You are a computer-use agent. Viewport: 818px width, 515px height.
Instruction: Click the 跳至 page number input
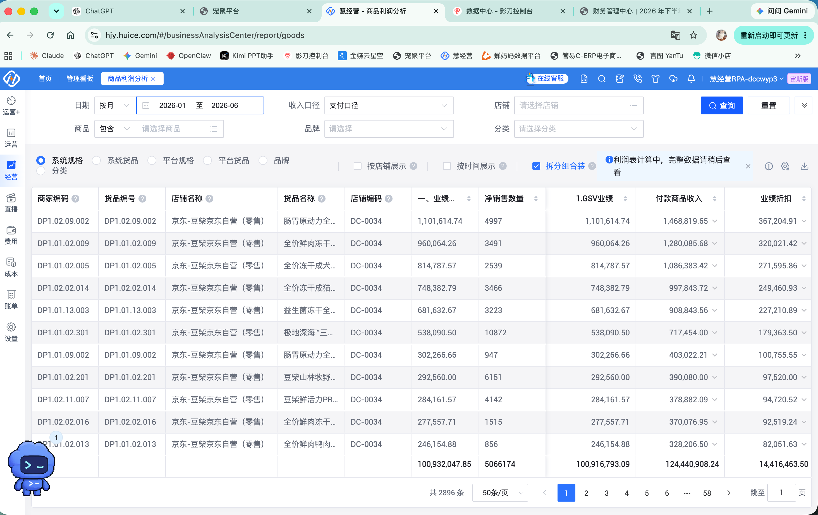pos(781,493)
